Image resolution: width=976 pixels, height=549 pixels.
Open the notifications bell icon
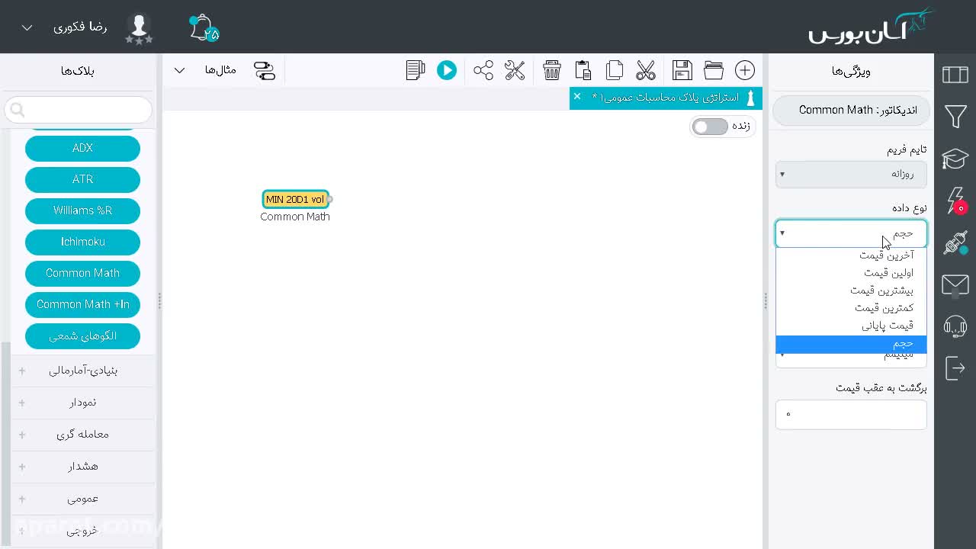[204, 28]
